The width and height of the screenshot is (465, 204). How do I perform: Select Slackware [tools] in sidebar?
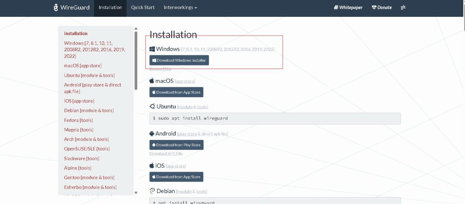(x=82, y=158)
